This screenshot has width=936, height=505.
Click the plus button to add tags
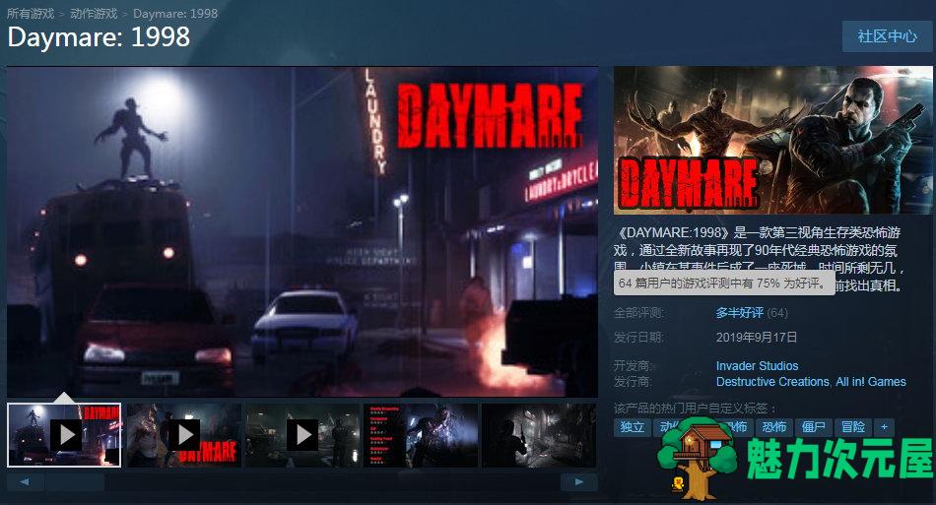tap(884, 427)
